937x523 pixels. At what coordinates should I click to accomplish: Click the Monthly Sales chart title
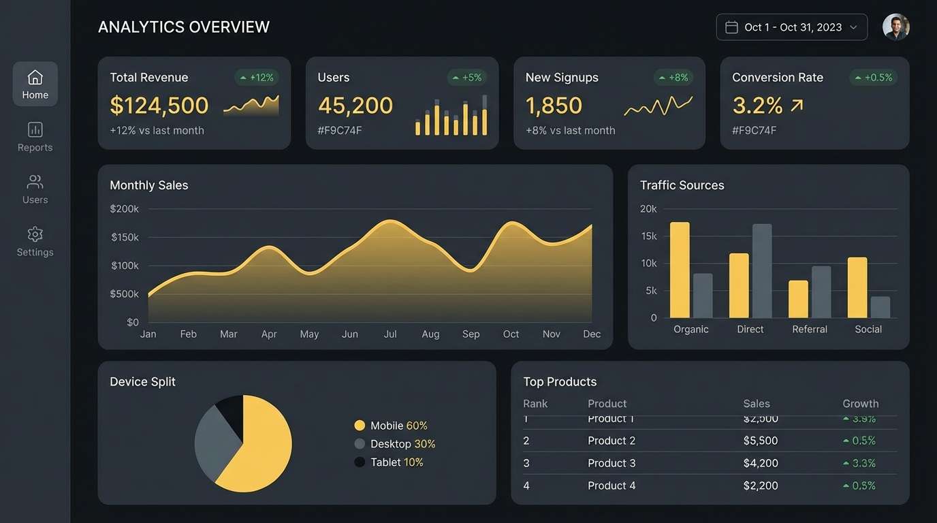point(148,185)
